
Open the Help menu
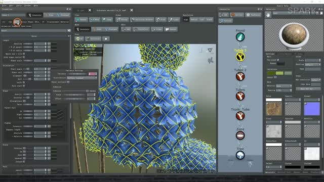[36, 6]
